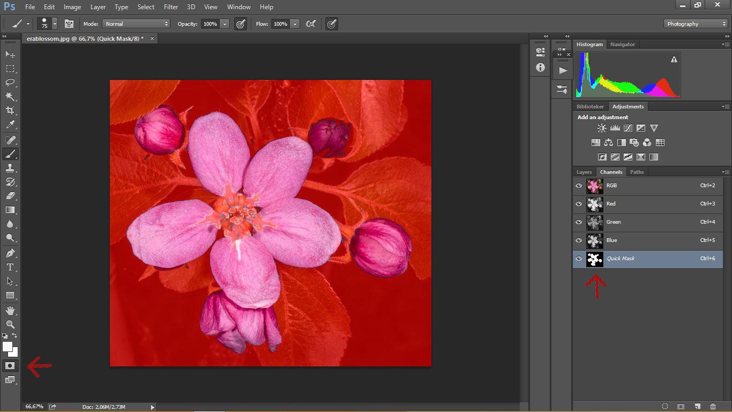Select the Crop tool
732x412 pixels.
[x=10, y=111]
